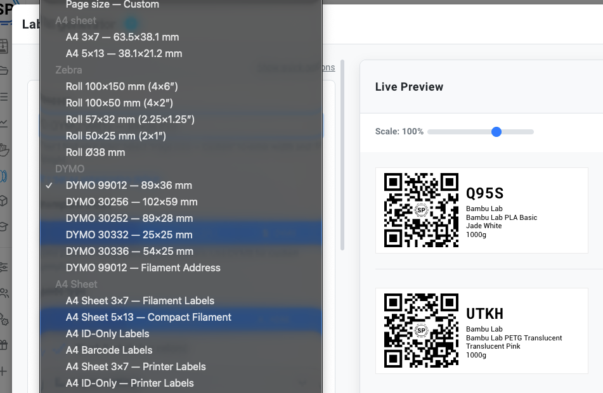Click 'Bambu Lab PLA Basic' preview text

coord(502,217)
